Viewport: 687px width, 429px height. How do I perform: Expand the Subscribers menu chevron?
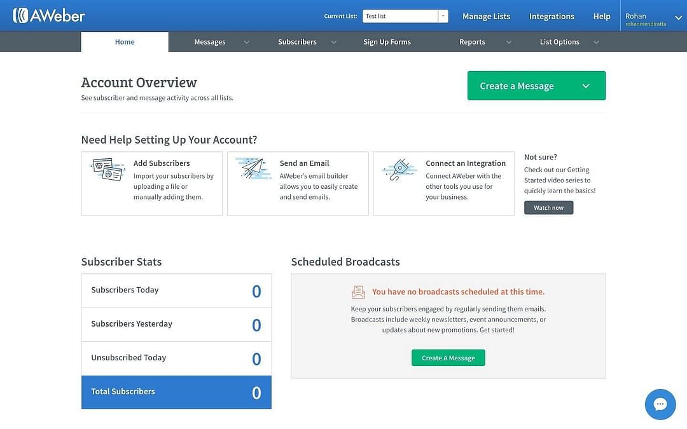(334, 43)
